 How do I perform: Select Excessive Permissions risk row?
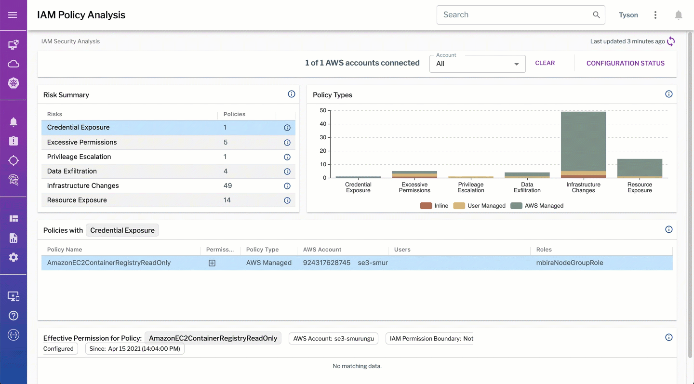coord(168,142)
